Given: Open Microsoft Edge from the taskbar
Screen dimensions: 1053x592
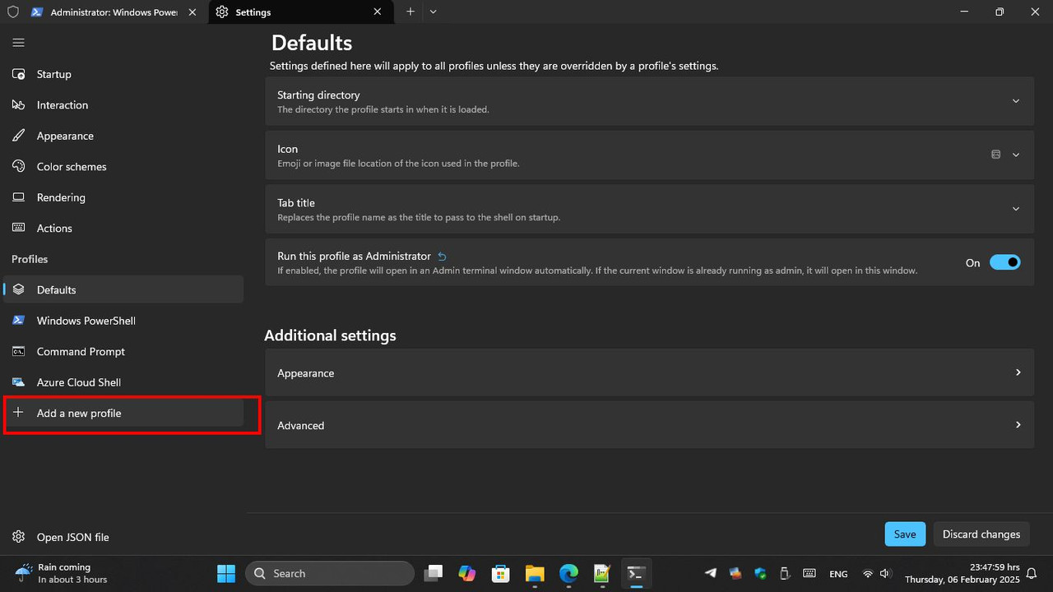Looking at the screenshot, I should (568, 573).
